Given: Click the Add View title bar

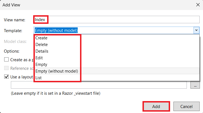Looking at the screenshot, I should pyautogui.click(x=84, y=5).
